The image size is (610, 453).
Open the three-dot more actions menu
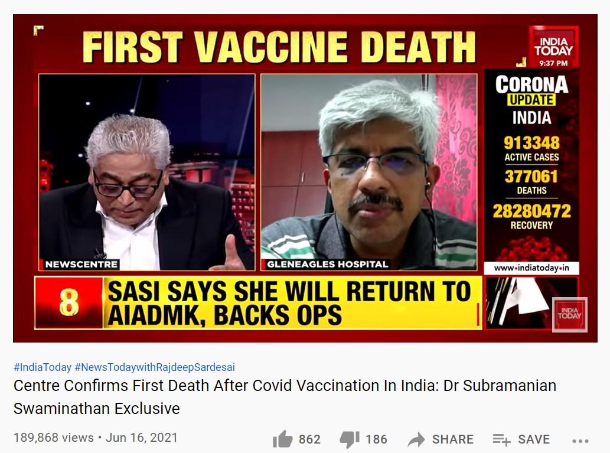click(580, 441)
